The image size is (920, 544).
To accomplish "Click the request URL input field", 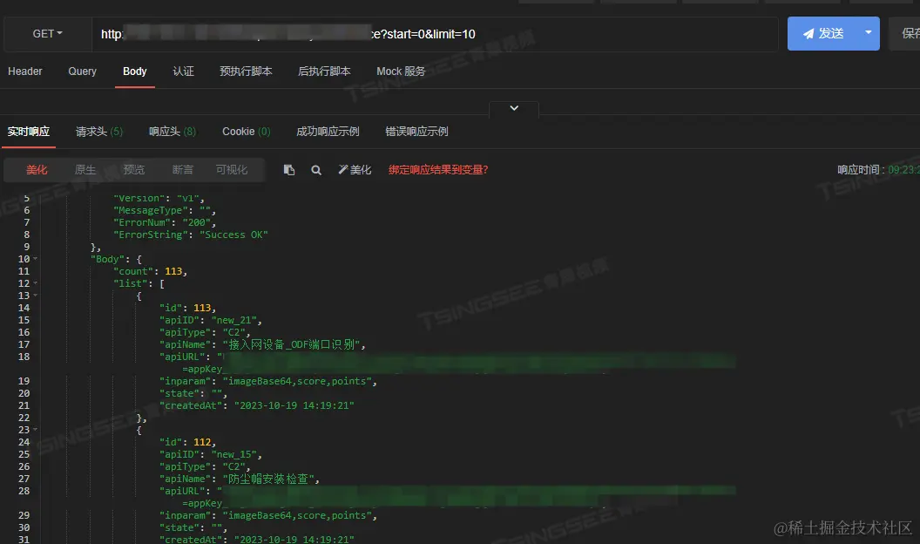I will 435,34.
